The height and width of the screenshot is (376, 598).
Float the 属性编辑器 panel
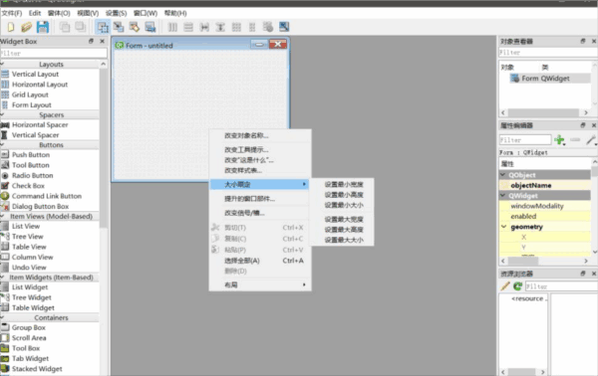(583, 125)
